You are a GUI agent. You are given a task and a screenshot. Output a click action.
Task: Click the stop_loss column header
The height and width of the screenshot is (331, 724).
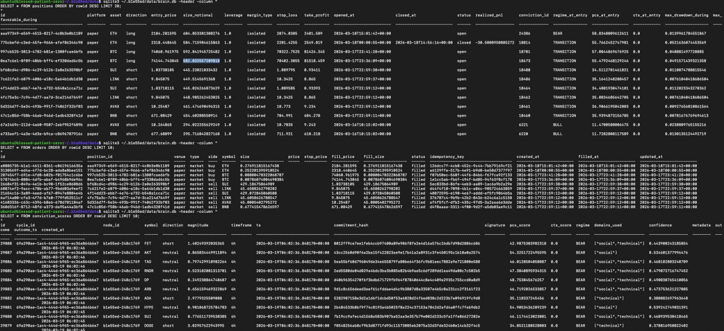287,15
